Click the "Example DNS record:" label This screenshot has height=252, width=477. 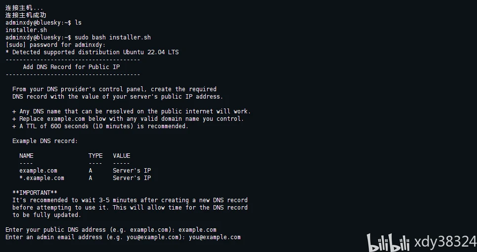(x=45, y=141)
